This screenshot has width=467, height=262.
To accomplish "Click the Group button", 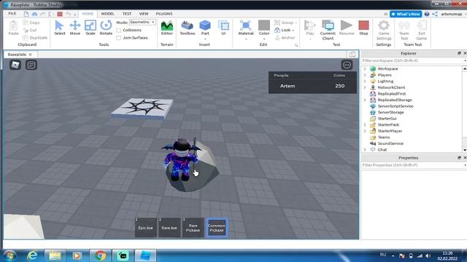I will (x=285, y=23).
